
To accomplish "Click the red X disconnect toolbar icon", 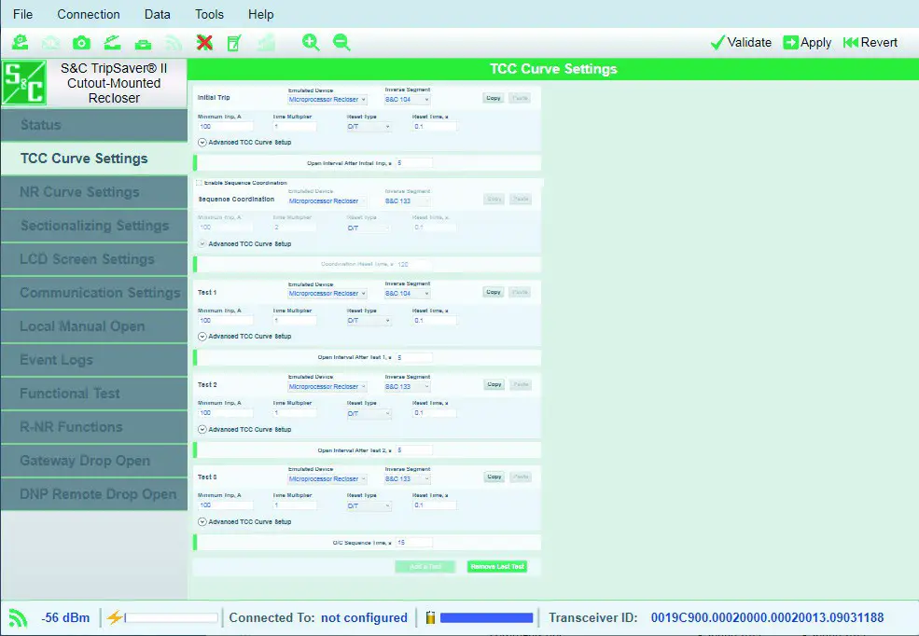I will coord(204,42).
